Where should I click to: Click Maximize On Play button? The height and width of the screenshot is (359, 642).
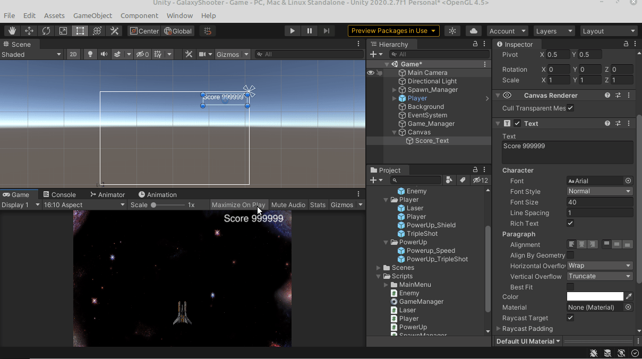point(238,205)
